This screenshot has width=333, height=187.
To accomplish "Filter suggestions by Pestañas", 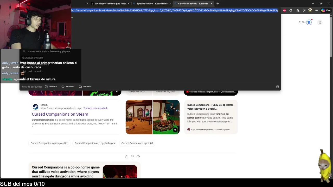I will [85, 86].
